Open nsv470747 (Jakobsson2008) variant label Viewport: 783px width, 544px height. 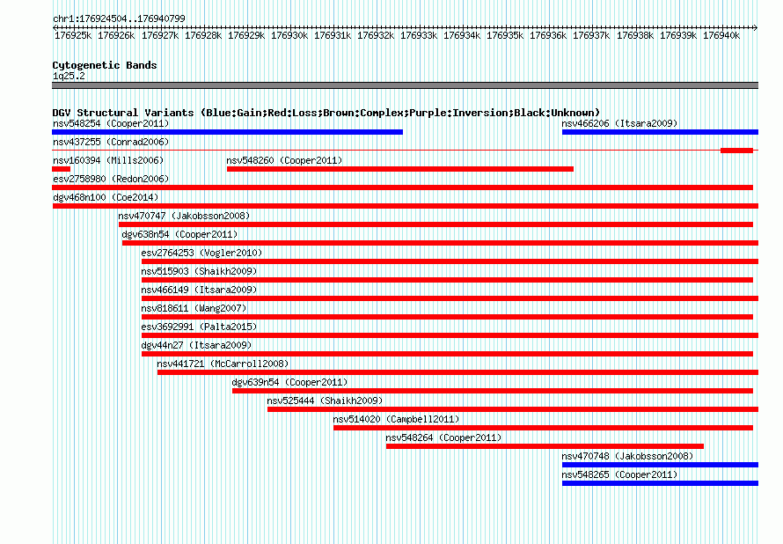[184, 216]
